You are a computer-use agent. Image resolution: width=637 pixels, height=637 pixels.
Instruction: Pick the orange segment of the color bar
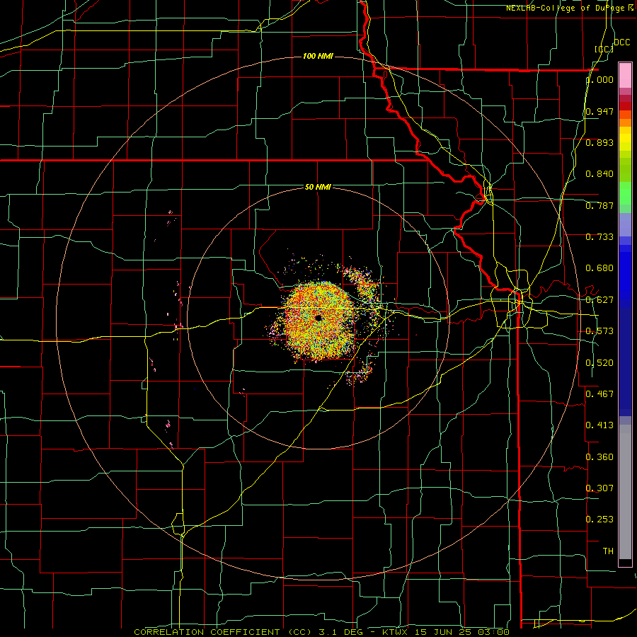(x=625, y=122)
